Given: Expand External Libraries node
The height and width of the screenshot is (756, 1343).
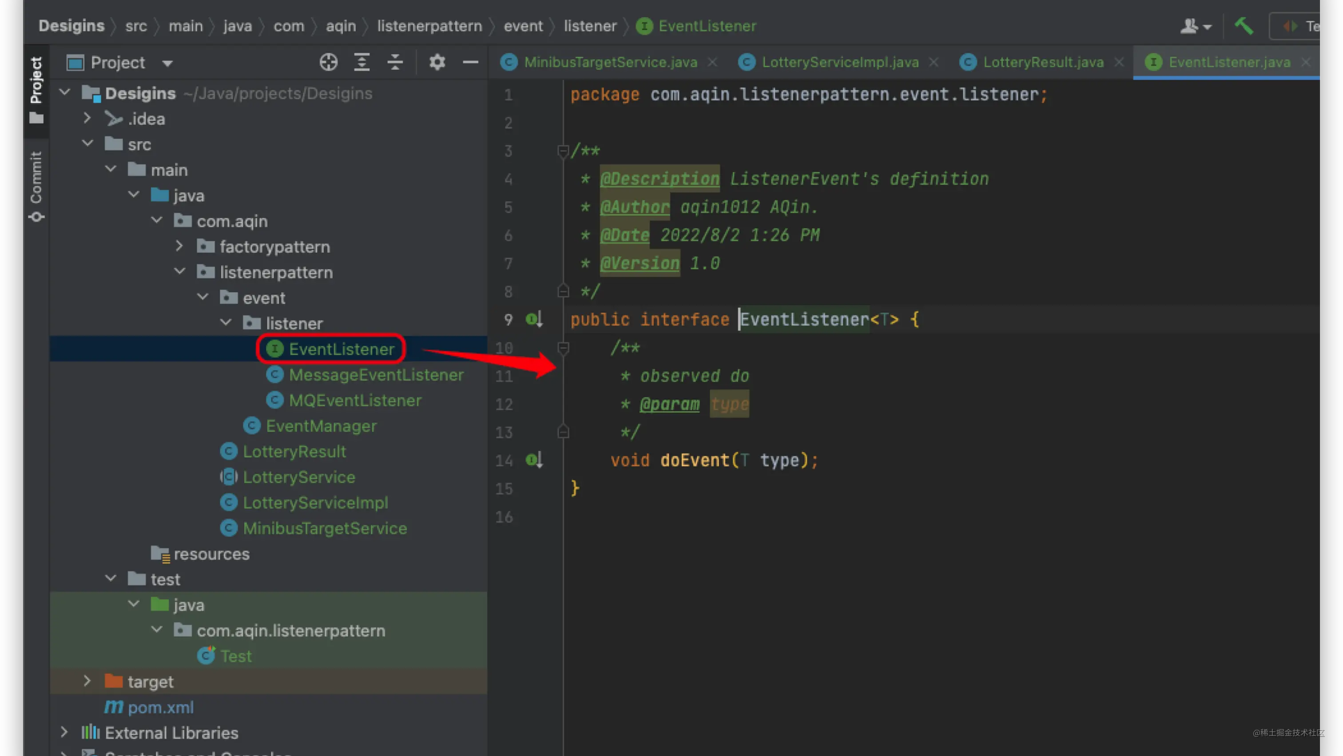Looking at the screenshot, I should click(x=65, y=732).
